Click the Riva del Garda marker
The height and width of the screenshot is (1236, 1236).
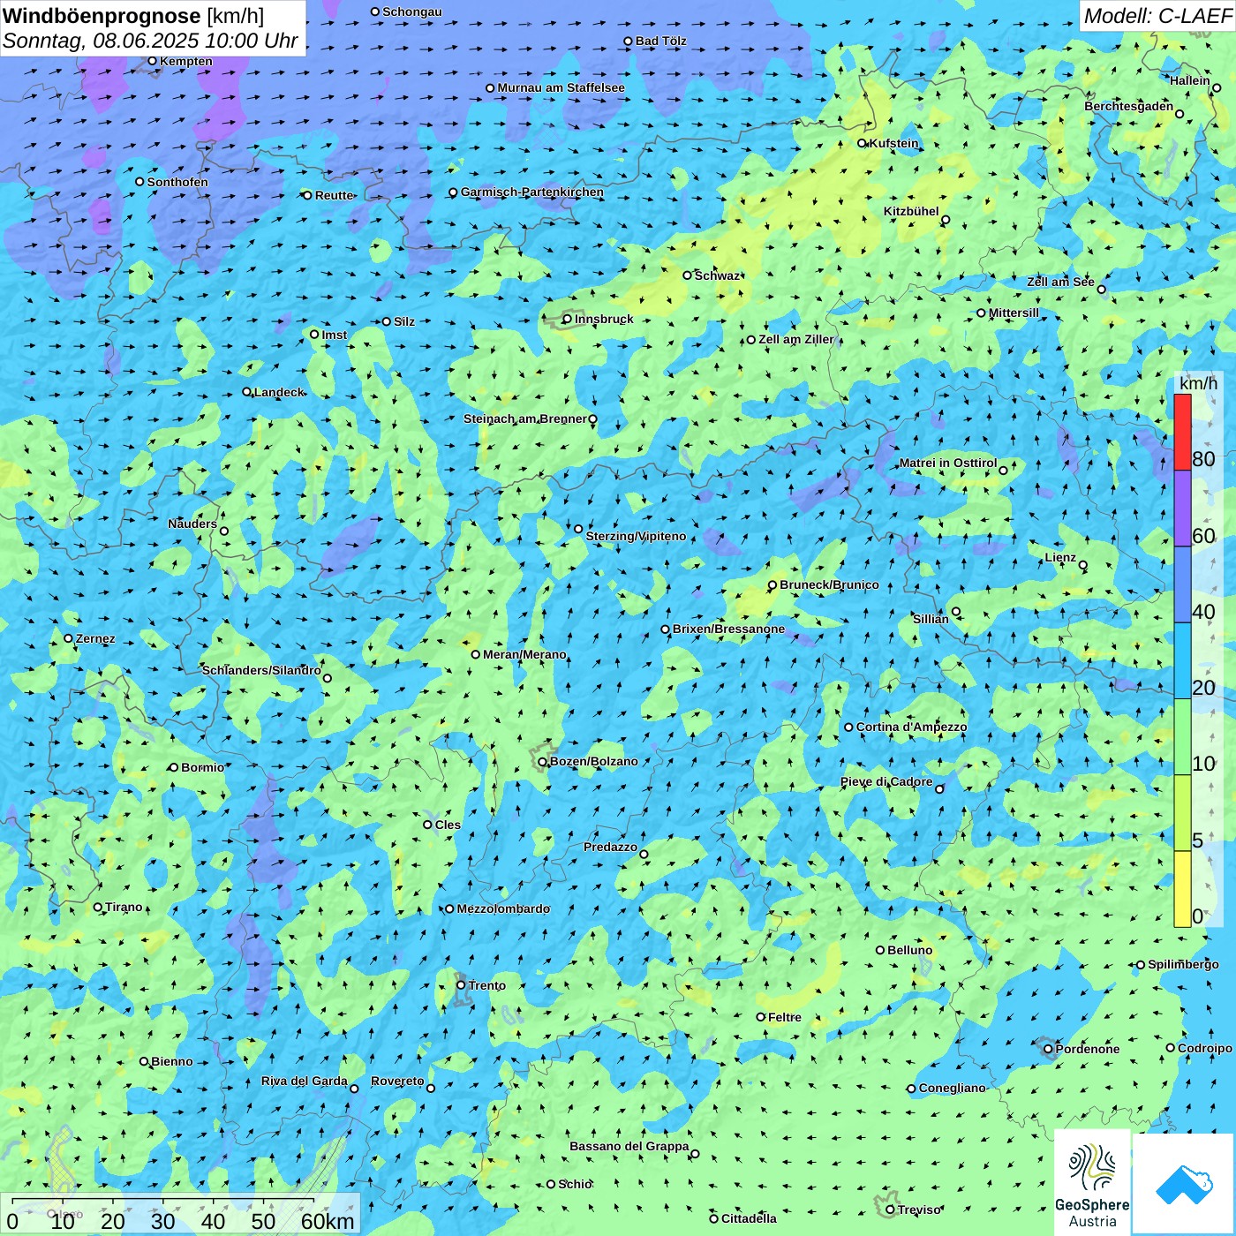point(355,1089)
